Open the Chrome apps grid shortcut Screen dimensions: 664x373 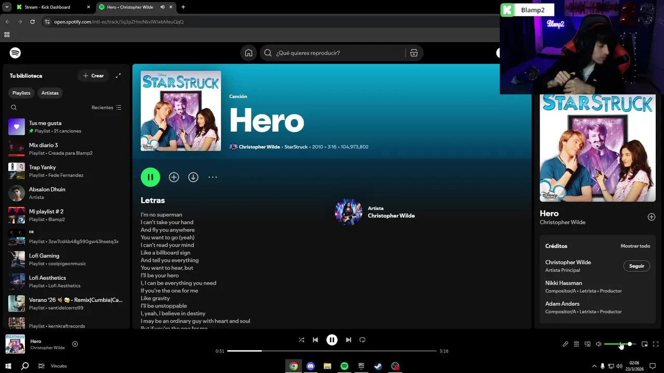tap(7, 35)
